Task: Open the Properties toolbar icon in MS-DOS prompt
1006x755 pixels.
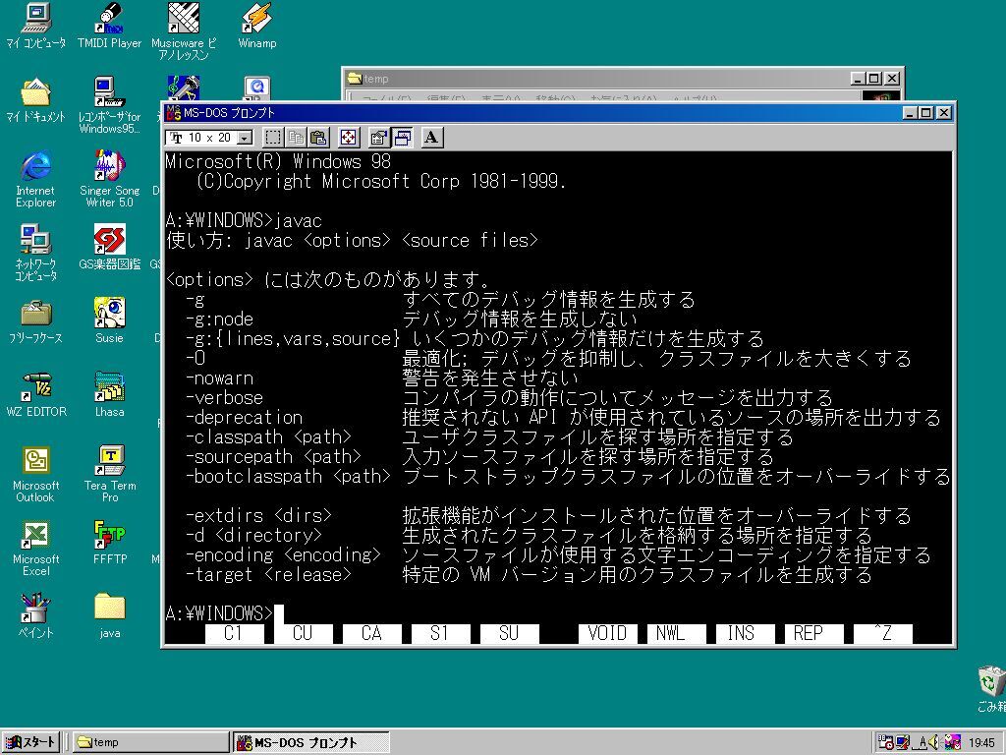Action: click(378, 138)
